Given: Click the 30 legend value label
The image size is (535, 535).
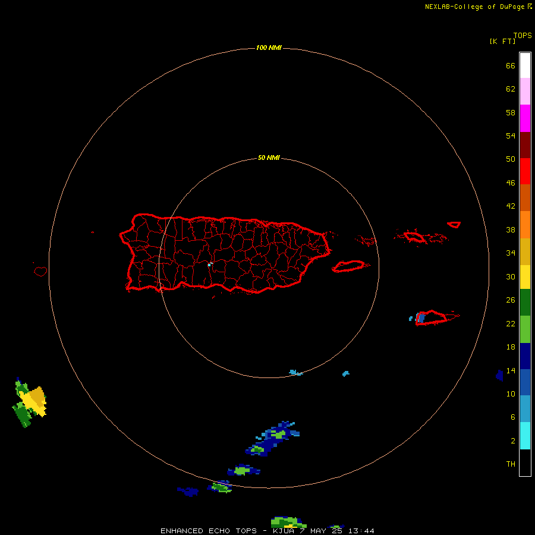Looking at the screenshot, I should tap(511, 276).
